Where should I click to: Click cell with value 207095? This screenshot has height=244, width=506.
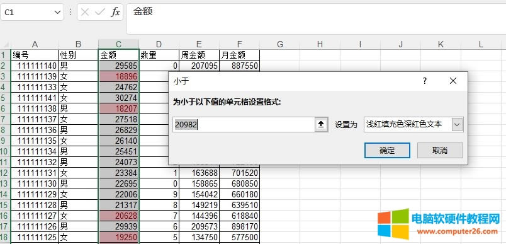199,66
